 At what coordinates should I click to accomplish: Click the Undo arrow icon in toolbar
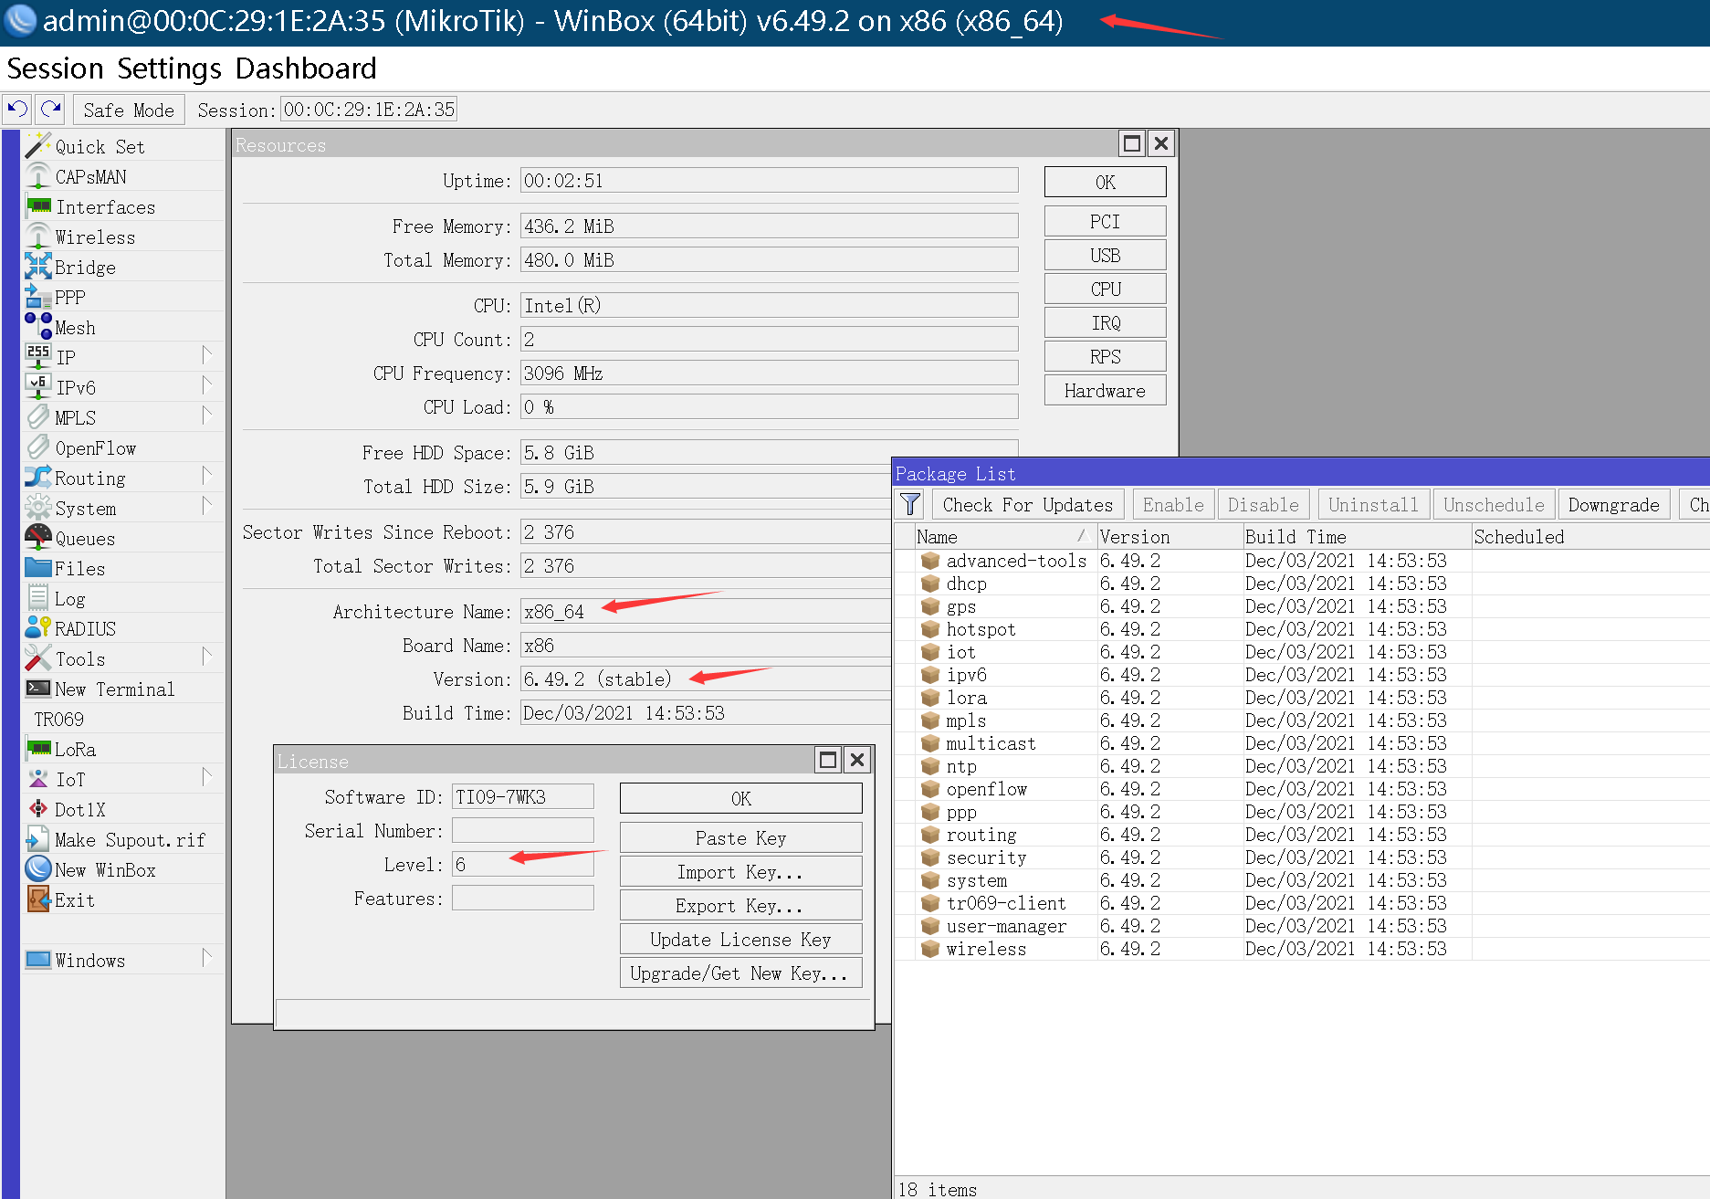[x=17, y=110]
